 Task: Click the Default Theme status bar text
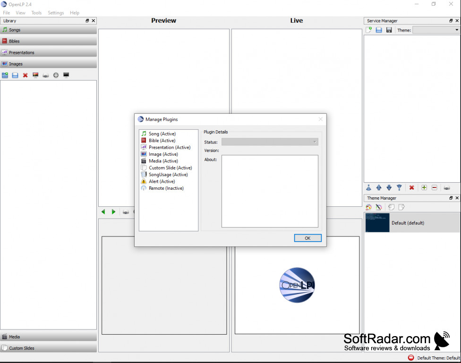click(x=438, y=358)
